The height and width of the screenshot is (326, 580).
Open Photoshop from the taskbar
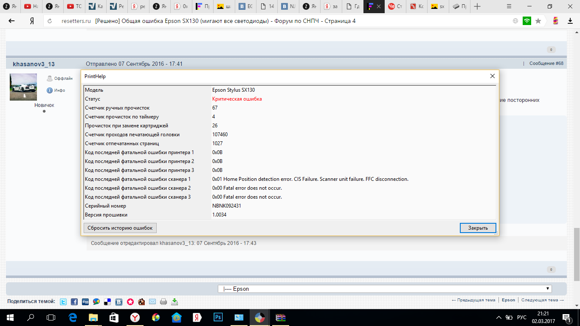coord(218,317)
